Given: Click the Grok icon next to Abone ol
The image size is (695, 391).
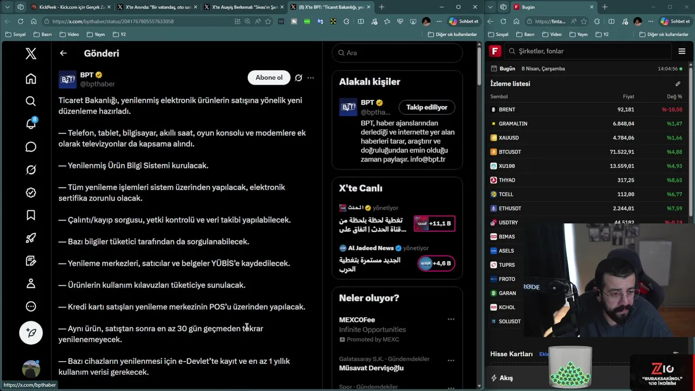Looking at the screenshot, I should [x=298, y=78].
